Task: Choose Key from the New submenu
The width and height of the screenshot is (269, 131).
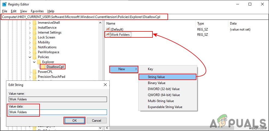Action: click(168, 69)
